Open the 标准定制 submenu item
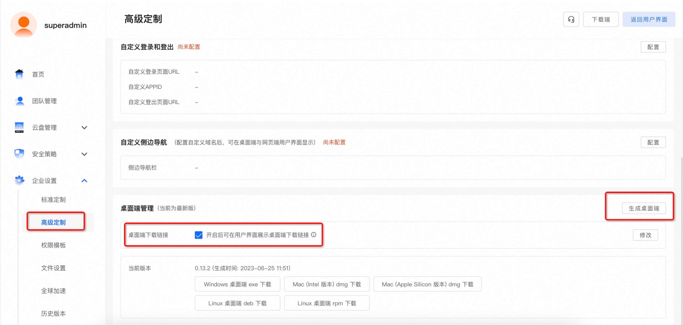Screen dimensions: 683x325 53,200
